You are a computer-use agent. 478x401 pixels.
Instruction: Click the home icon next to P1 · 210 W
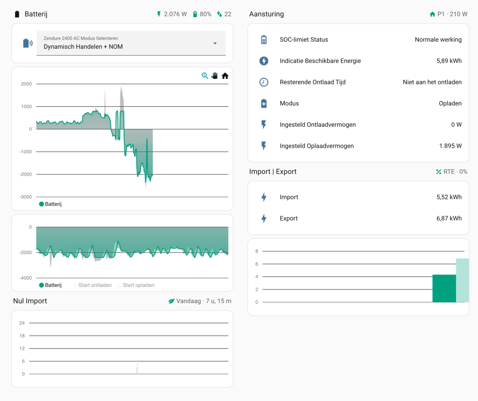pos(432,14)
